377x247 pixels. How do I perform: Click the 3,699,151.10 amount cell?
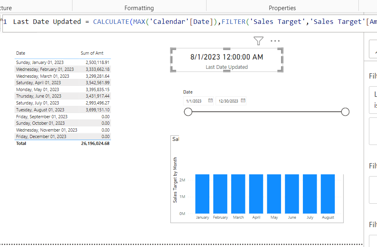tap(98, 110)
